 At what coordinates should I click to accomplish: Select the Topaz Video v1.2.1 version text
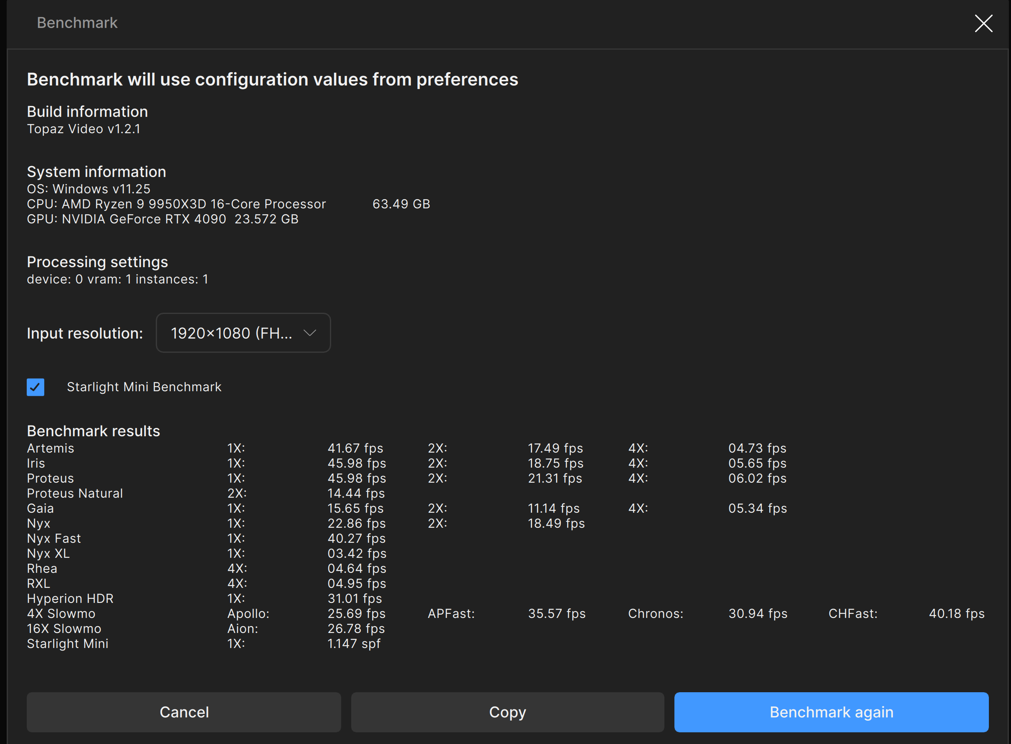84,129
